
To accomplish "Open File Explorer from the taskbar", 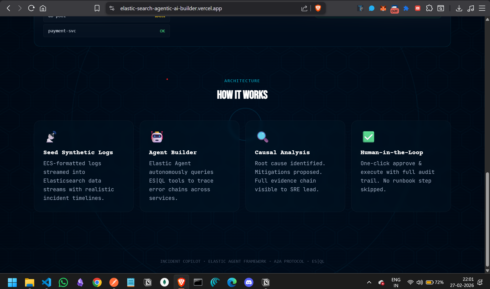I will (29, 282).
